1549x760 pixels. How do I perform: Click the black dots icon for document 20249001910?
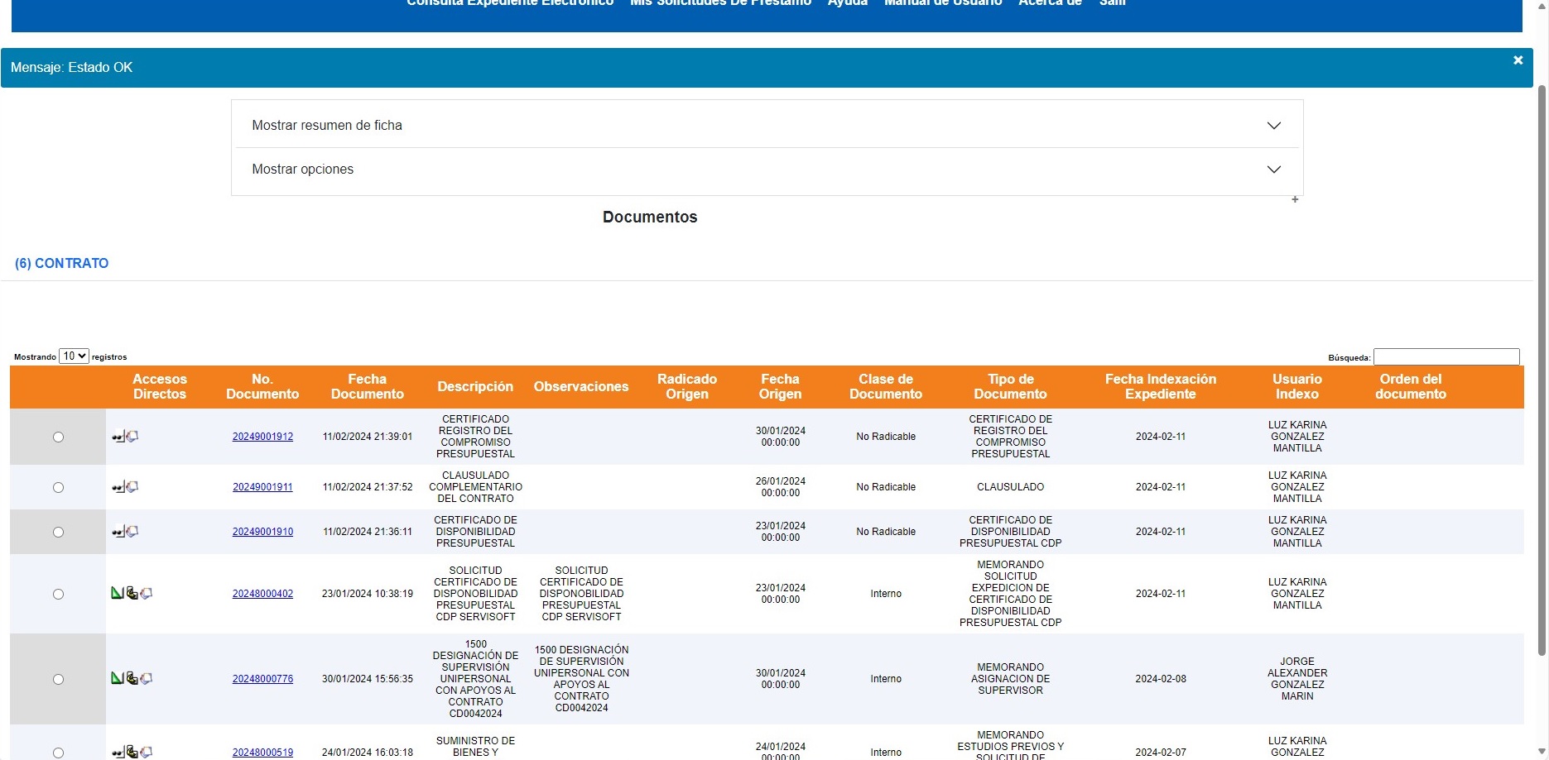click(x=118, y=532)
